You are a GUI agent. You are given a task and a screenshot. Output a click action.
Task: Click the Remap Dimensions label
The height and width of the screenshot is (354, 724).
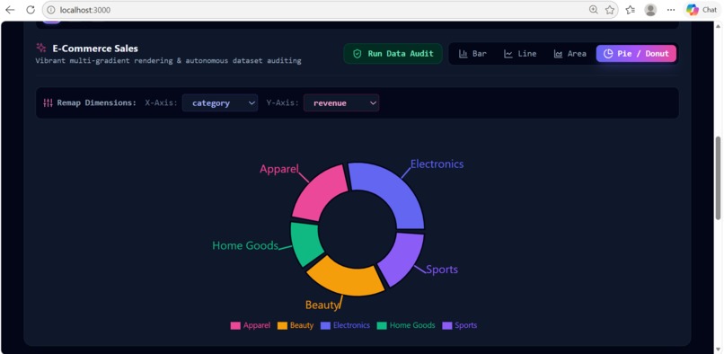click(x=96, y=102)
